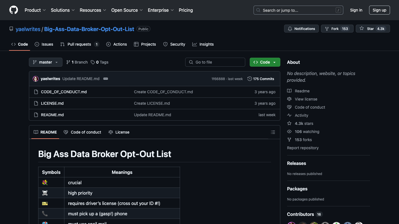
Task: View the 175 Commits history
Action: (261, 79)
